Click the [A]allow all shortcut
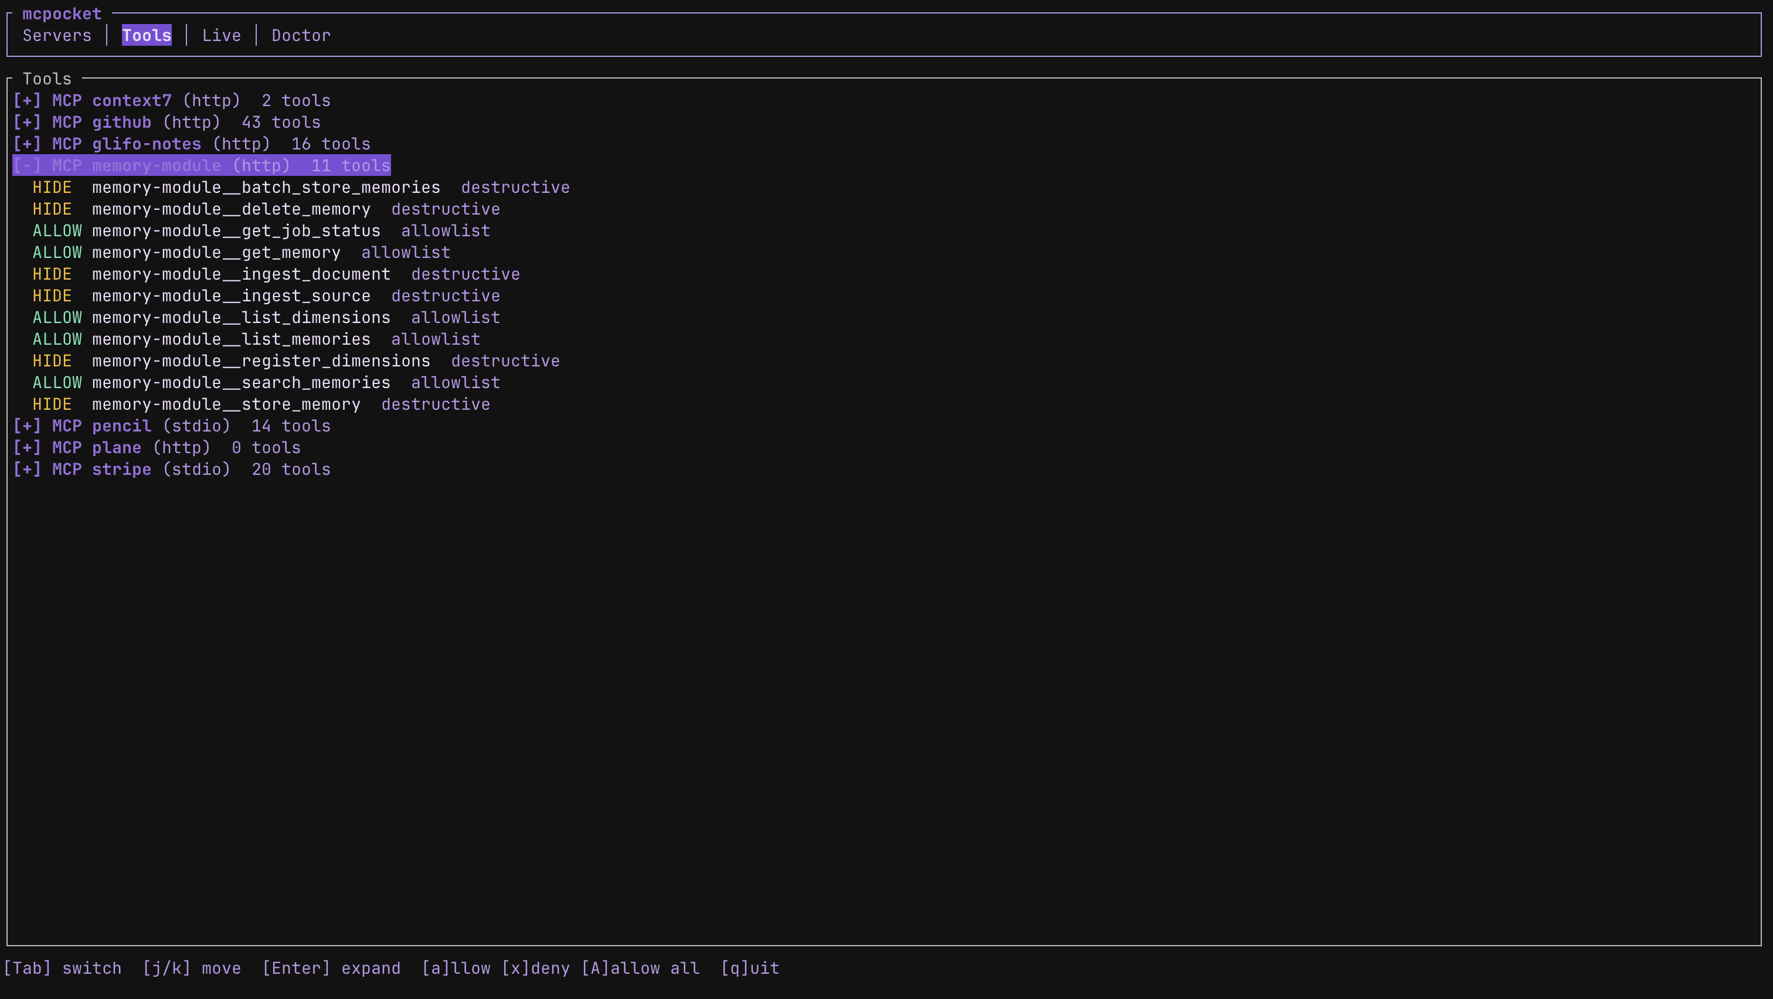Viewport: 1773px width, 999px height. point(640,968)
